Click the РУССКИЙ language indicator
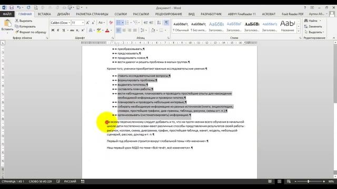This screenshot has height=189, width=337. (x=70, y=181)
